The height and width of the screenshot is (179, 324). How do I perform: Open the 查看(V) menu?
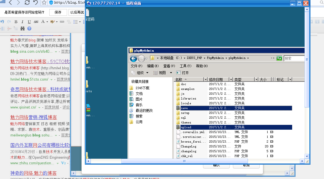(x=169, y=66)
